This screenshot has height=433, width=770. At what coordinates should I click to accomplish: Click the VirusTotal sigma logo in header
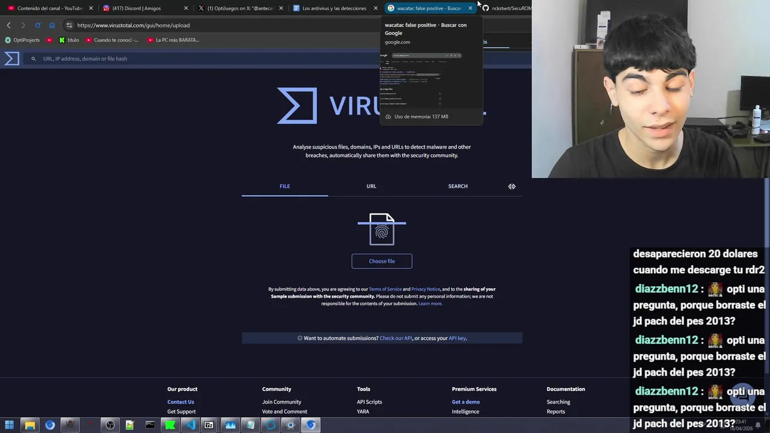(x=12, y=58)
